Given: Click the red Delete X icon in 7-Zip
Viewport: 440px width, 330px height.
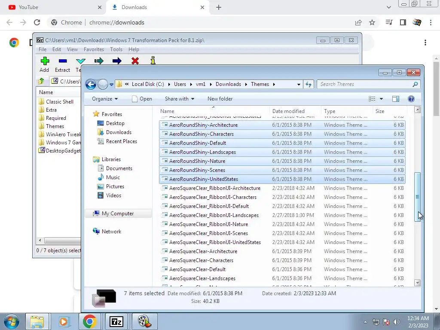Looking at the screenshot, I should (x=135, y=61).
